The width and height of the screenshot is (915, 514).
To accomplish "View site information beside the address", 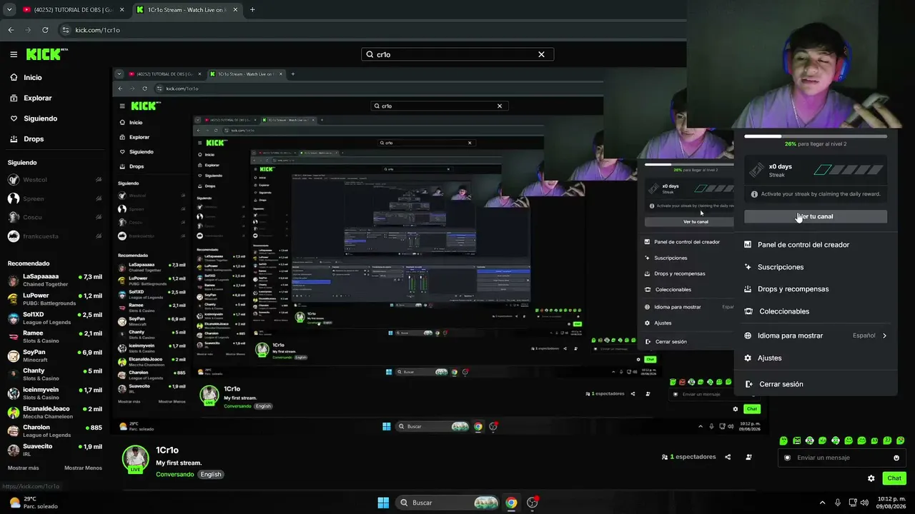I will click(66, 30).
